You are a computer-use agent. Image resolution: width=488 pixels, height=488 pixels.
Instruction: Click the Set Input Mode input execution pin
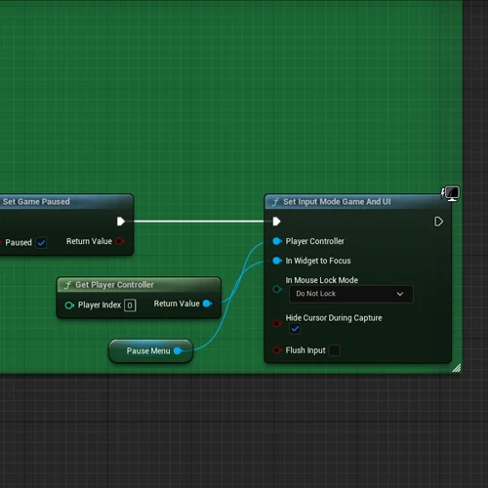[x=276, y=222]
